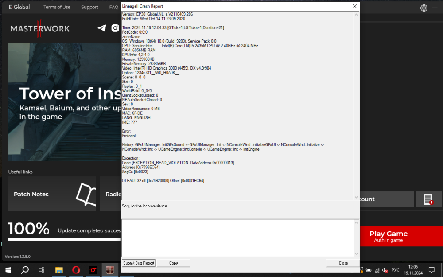Click the notes icon with red badge
Viewport: 443px width, 277px height.
point(428,199)
